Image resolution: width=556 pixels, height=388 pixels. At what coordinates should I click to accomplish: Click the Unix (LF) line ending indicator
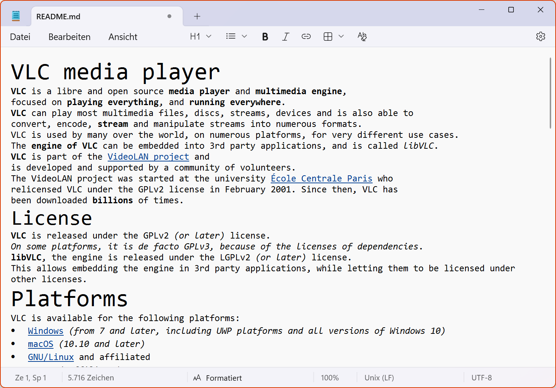(379, 378)
